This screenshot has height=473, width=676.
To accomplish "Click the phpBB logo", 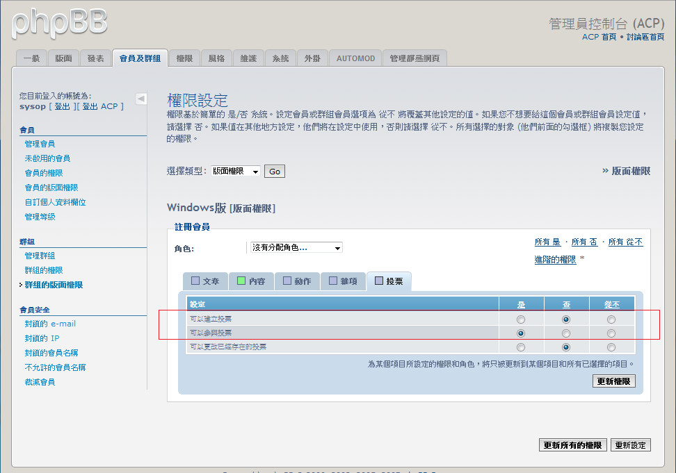I will (x=60, y=22).
